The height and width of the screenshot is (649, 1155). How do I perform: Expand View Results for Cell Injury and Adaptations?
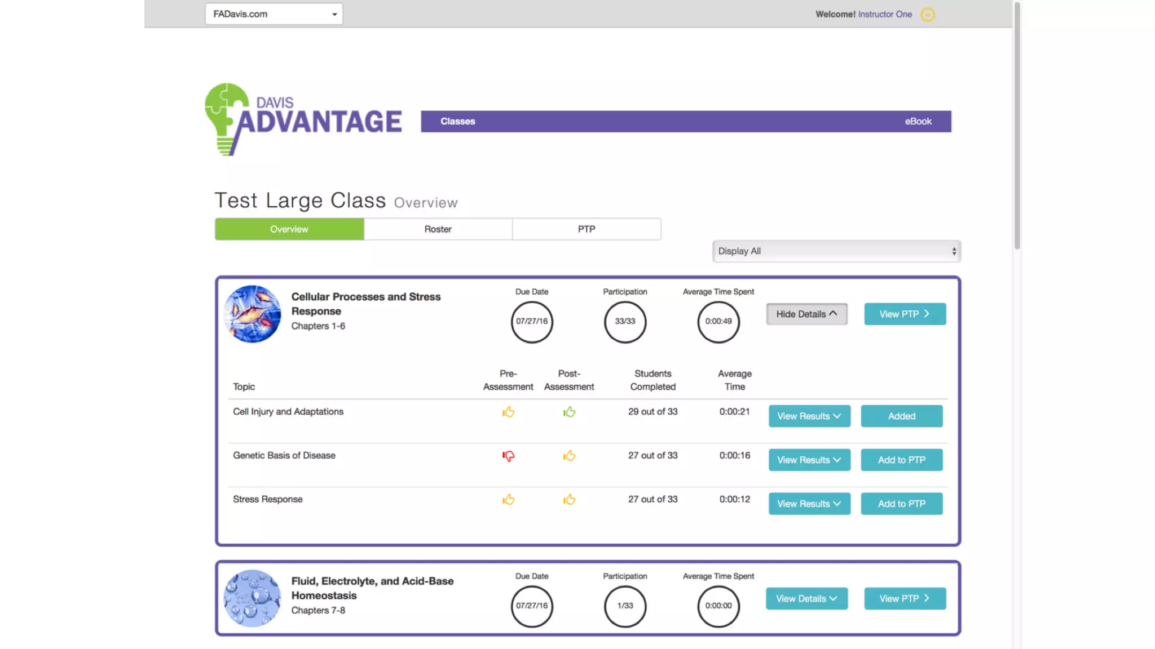tap(809, 416)
